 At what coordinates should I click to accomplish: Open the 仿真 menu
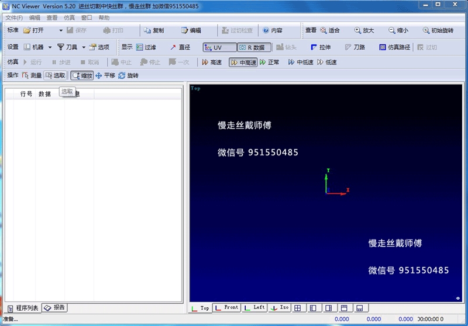69,18
